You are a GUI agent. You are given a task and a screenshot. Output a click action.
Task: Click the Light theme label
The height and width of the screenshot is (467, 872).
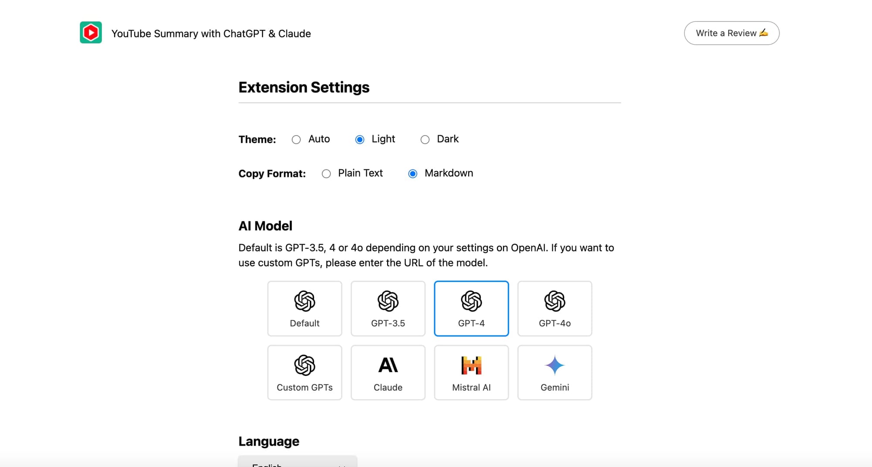click(383, 139)
